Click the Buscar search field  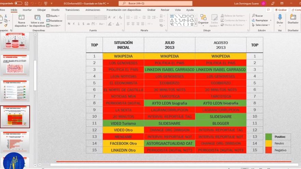pos(155,3)
